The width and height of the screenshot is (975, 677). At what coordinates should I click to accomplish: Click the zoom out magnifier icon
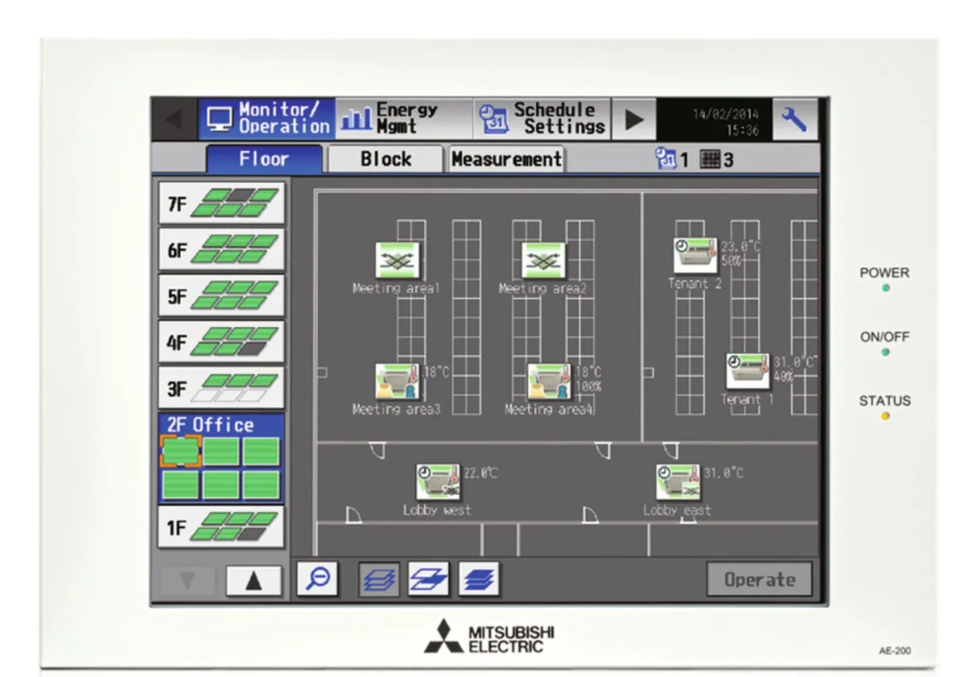point(317,579)
